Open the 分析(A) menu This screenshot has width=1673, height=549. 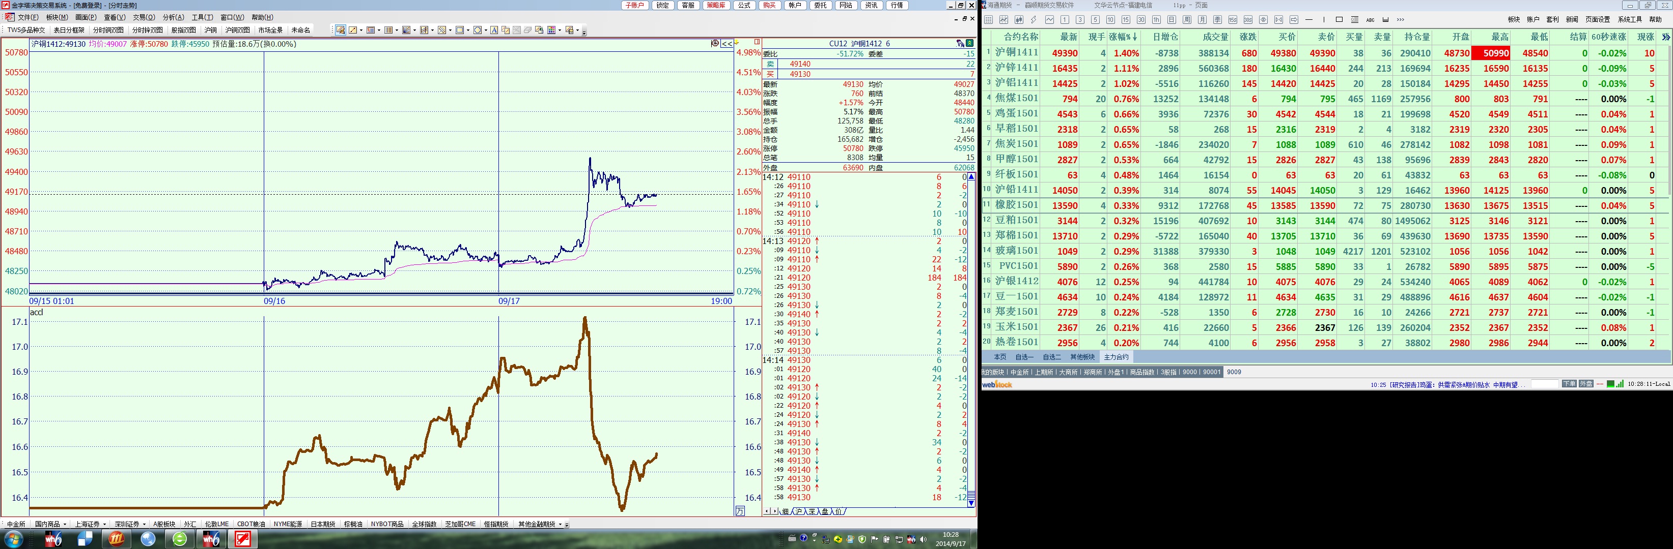click(173, 17)
